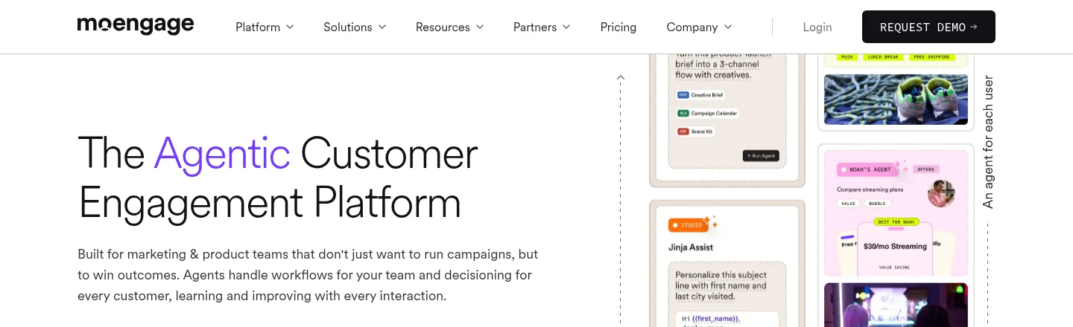Click the purple word Agentic in headline
Viewport: 1073px width, 327px height.
(222, 152)
